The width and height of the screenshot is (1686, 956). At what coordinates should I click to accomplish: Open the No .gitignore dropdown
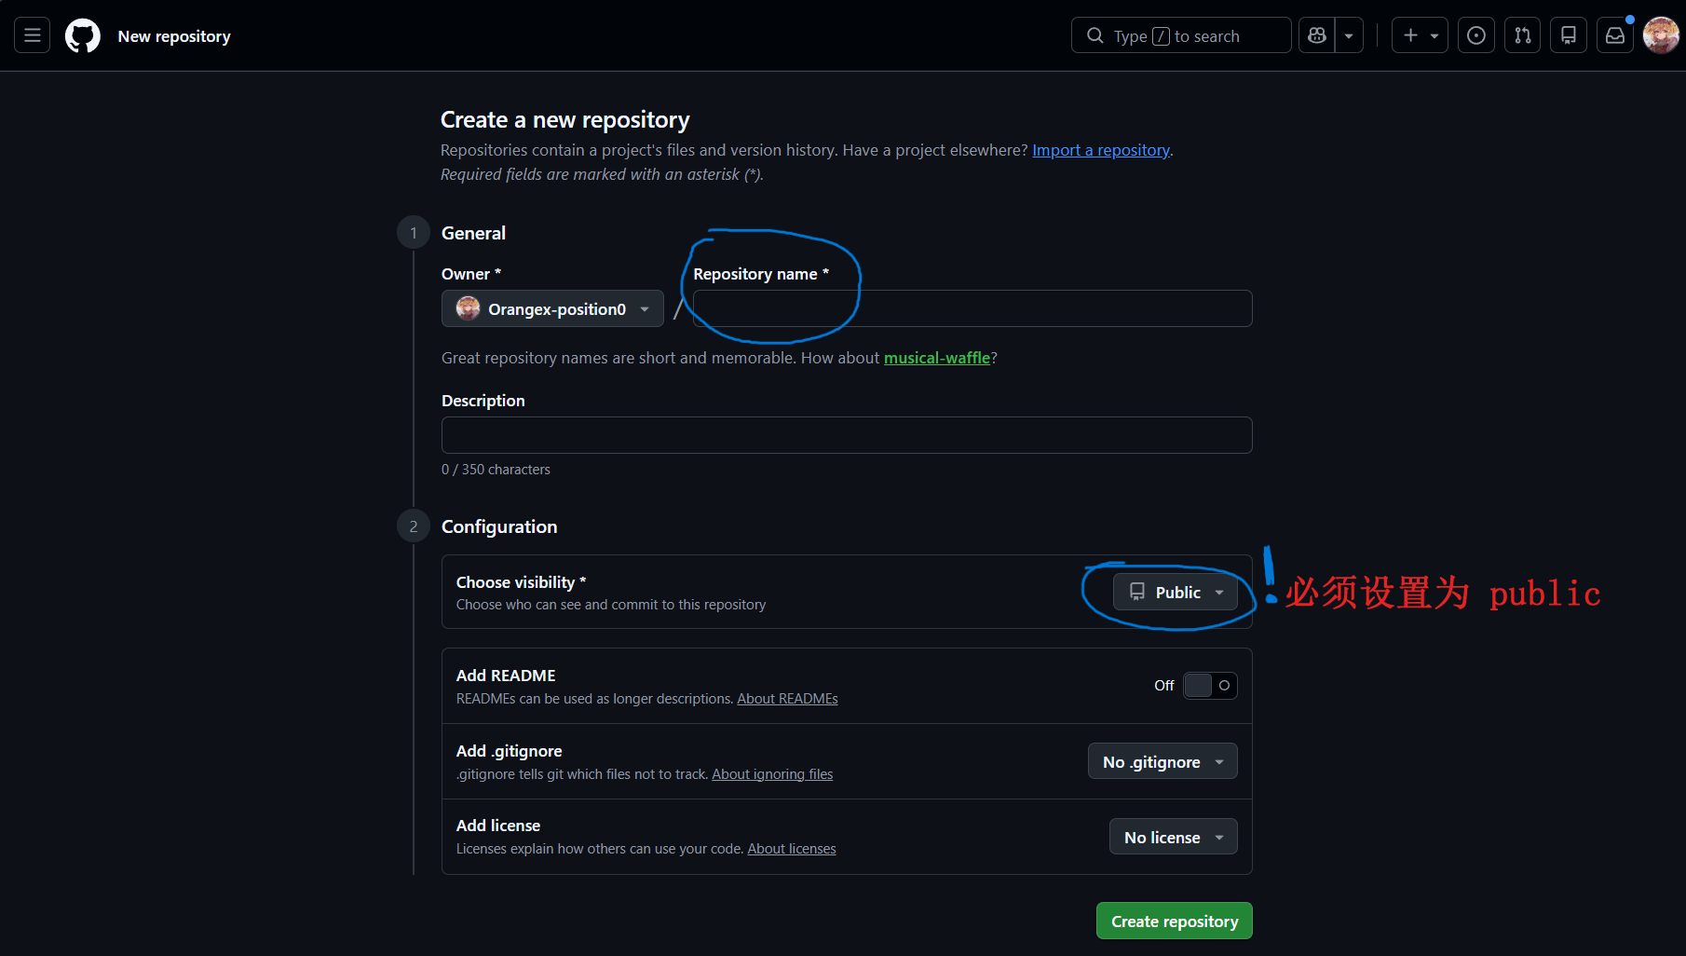coord(1163,762)
